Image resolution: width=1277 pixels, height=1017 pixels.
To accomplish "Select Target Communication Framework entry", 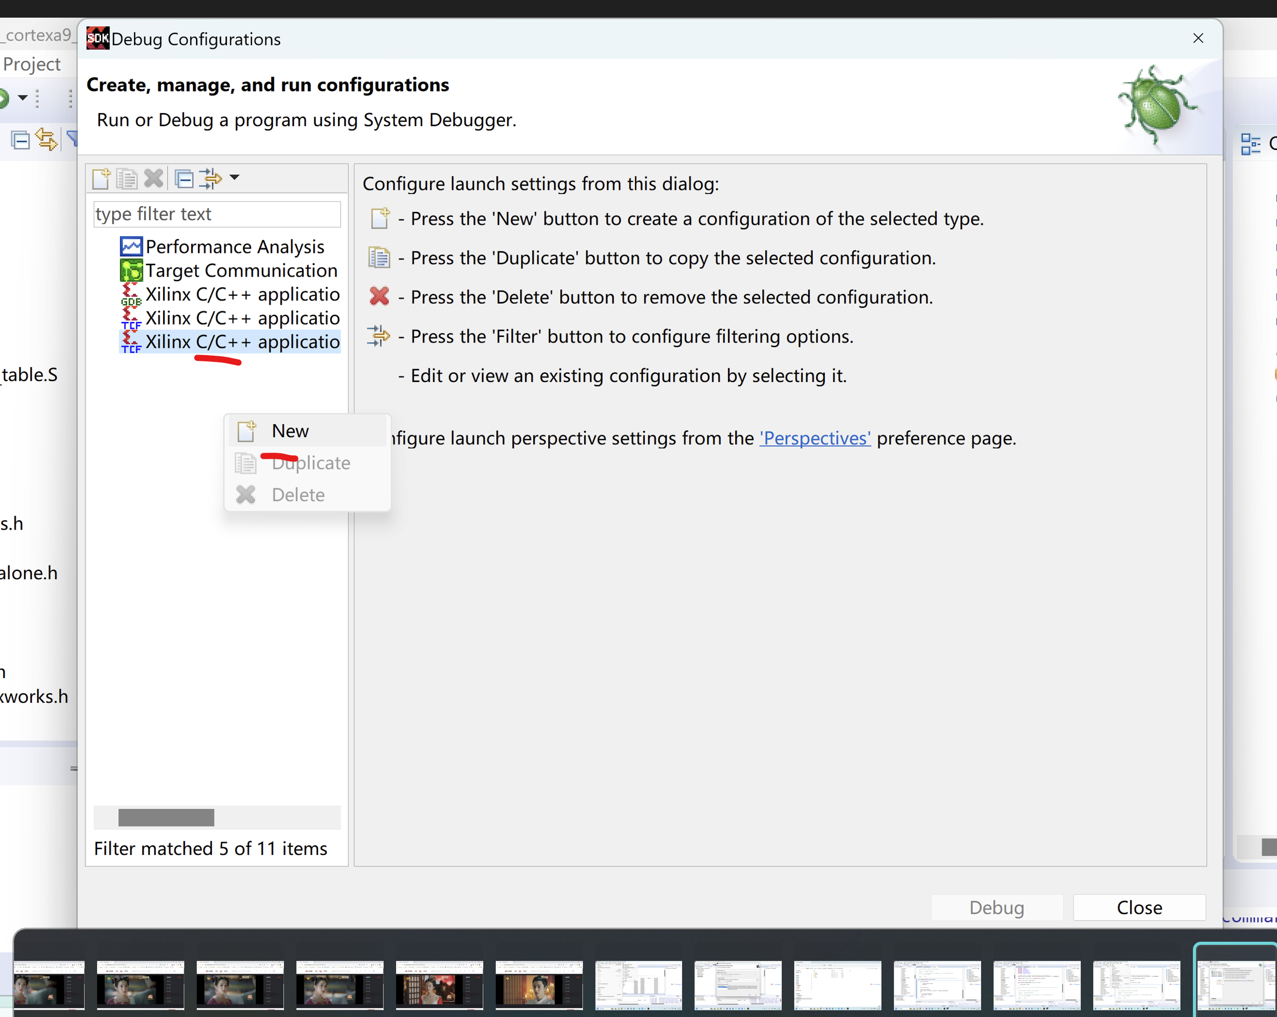I will click(x=229, y=270).
